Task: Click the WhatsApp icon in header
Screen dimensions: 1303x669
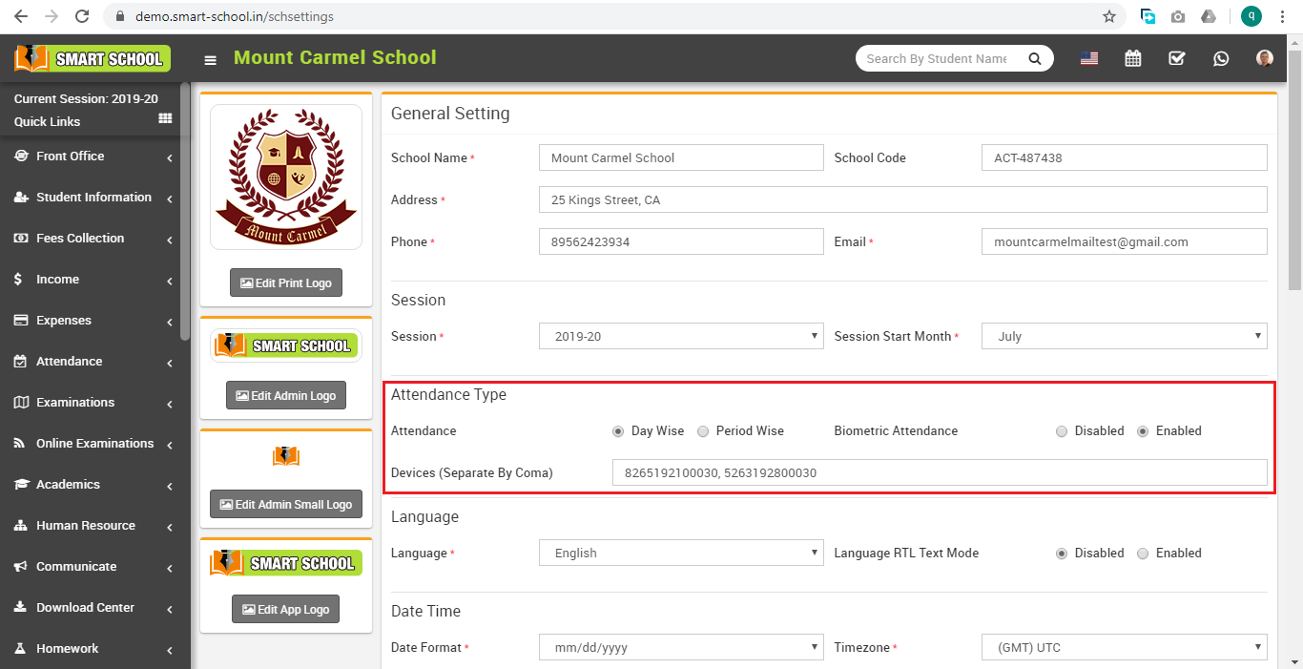Action: [1221, 58]
